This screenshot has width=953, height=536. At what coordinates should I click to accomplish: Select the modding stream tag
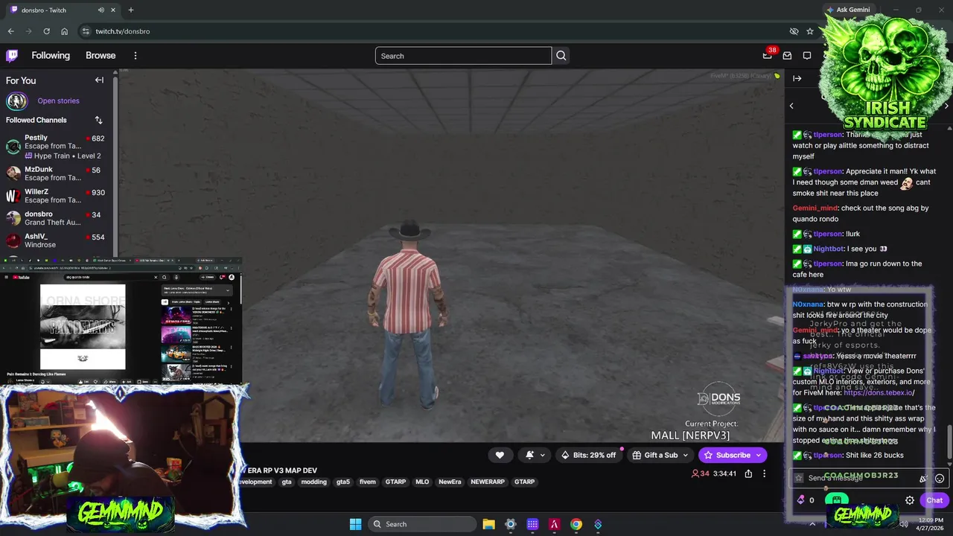[x=313, y=482]
